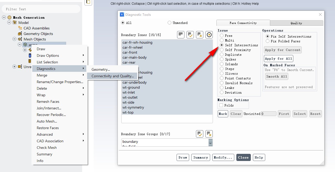
Task: Click the asmo mesh object cube icon
Action: [25, 45]
